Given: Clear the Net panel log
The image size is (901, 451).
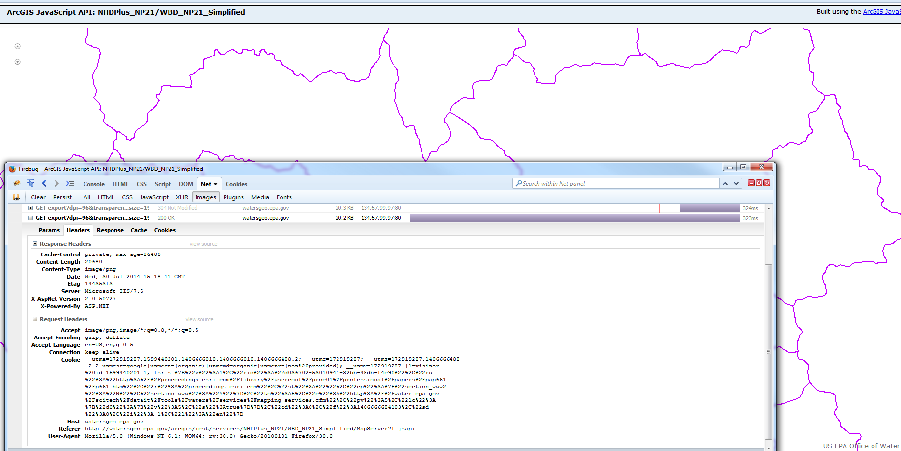Looking at the screenshot, I should (38, 197).
